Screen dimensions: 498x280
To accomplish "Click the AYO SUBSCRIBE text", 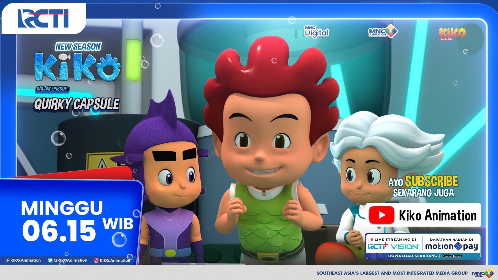I will 423,181.
